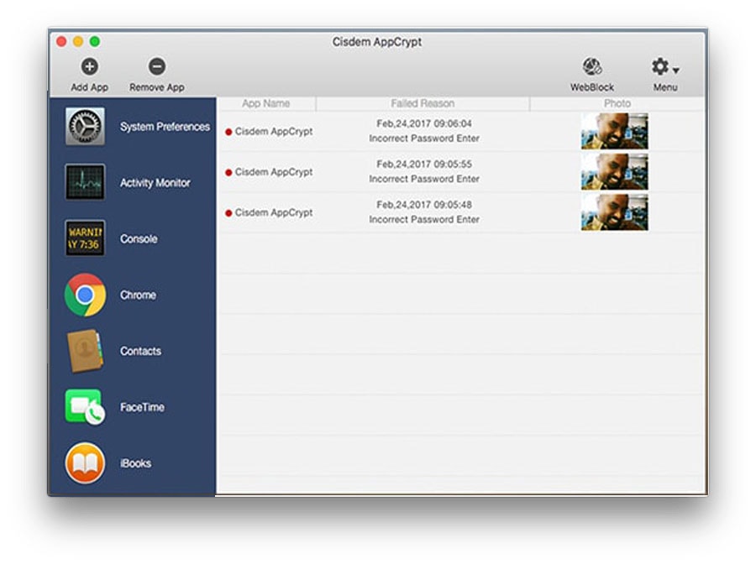Select Cisdem AppCrypt row at 09:05:55
Viewport: 756px width, 564px height.
pyautogui.click(x=461, y=172)
